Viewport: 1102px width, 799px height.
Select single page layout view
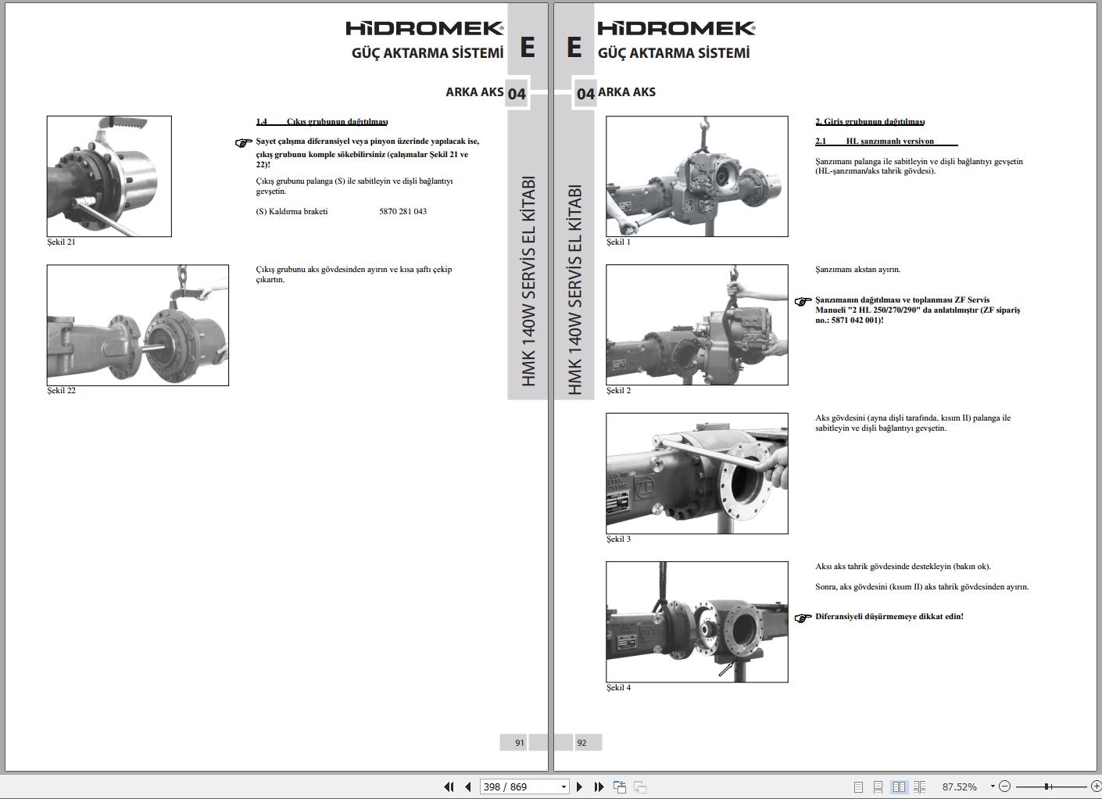(x=857, y=786)
